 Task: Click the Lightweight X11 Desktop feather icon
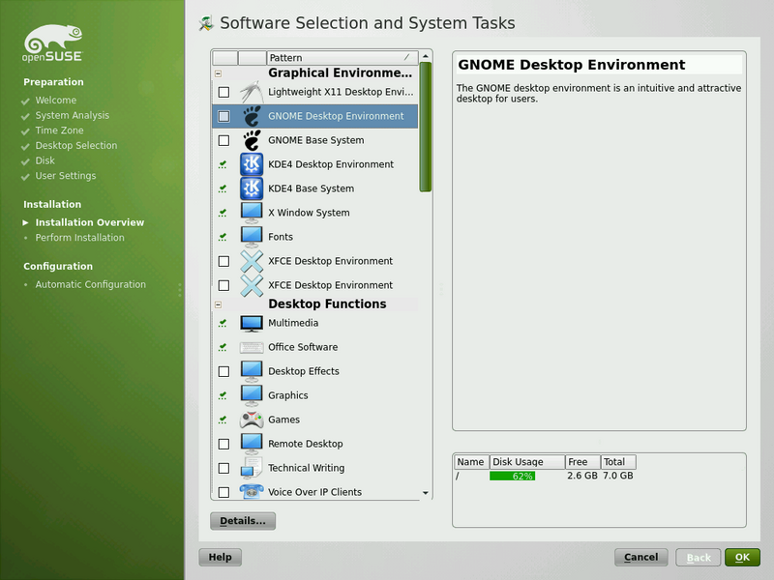click(x=252, y=92)
